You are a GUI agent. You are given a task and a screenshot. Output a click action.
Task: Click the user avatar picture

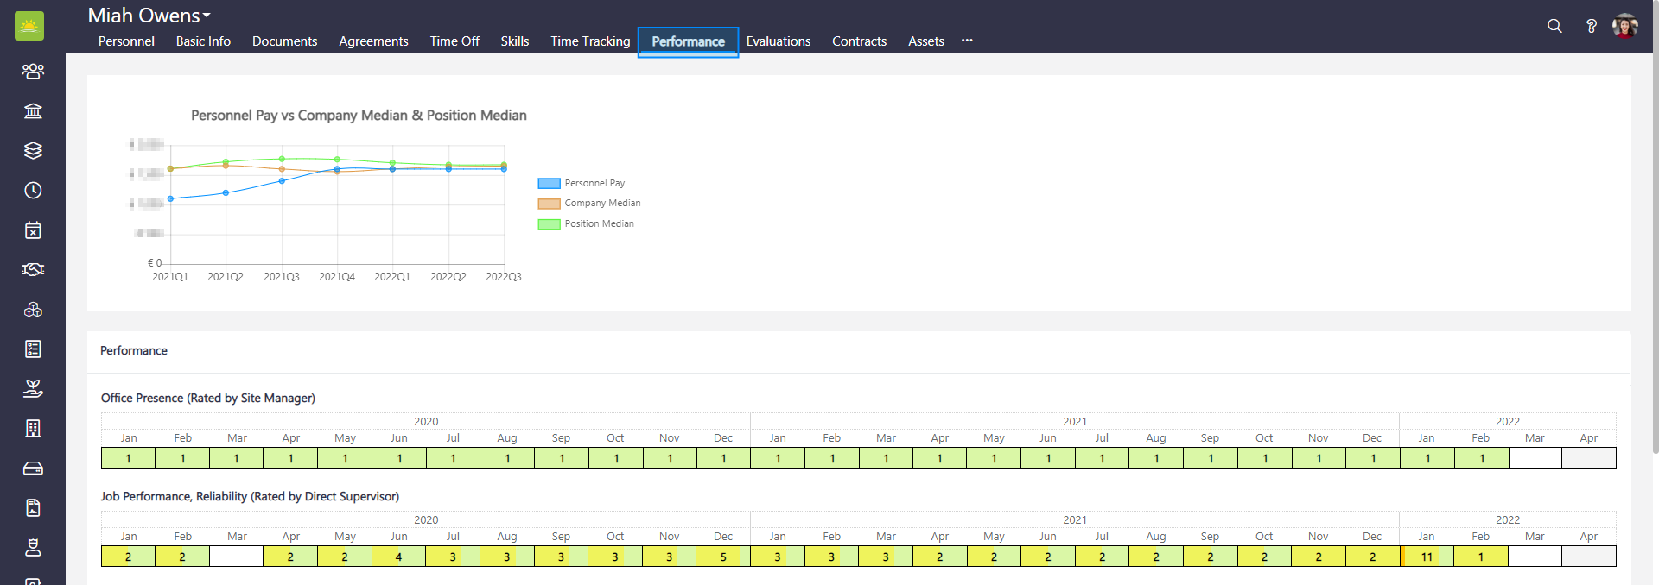pos(1625,26)
